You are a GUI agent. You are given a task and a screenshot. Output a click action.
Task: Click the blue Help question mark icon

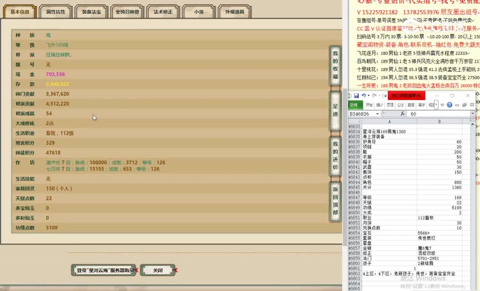coord(450,105)
